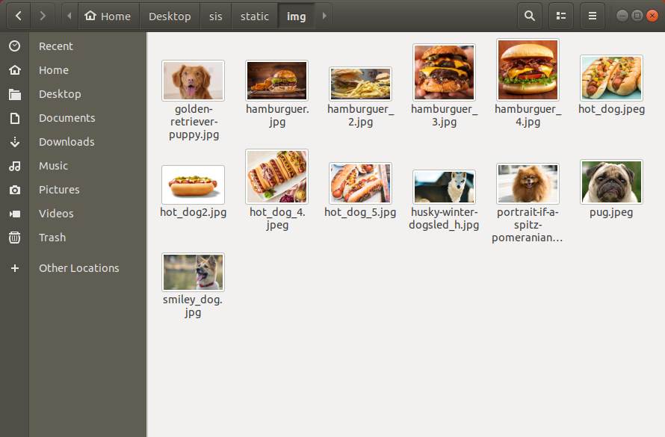The height and width of the screenshot is (437, 665).
Task: Click the plus icon next to Other Locations
Action: [x=15, y=268]
